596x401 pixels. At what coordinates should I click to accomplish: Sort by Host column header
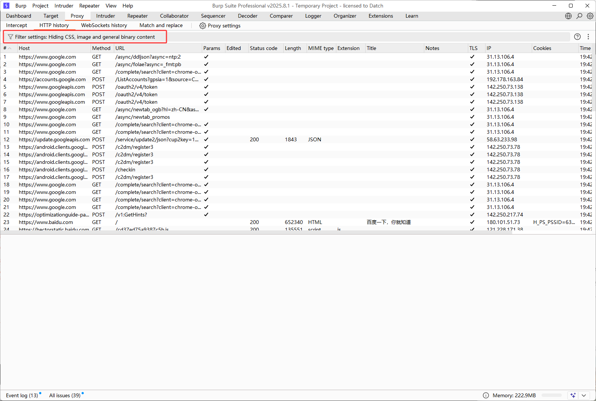54,48
